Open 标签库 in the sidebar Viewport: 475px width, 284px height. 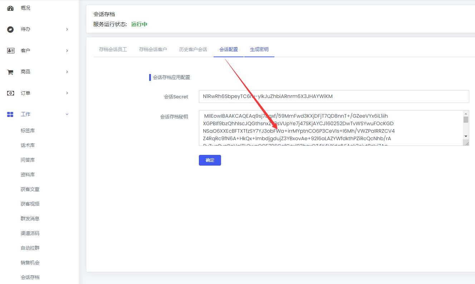point(28,131)
